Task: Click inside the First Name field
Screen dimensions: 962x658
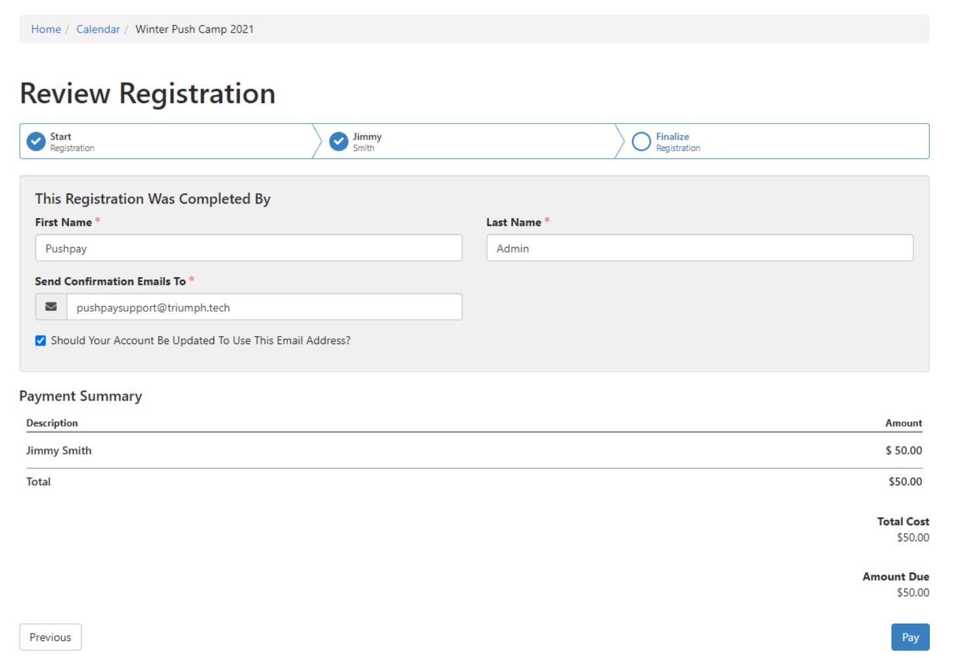Action: pos(248,248)
